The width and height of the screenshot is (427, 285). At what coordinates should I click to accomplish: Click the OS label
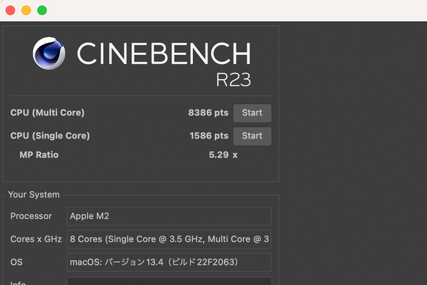pyautogui.click(x=16, y=262)
